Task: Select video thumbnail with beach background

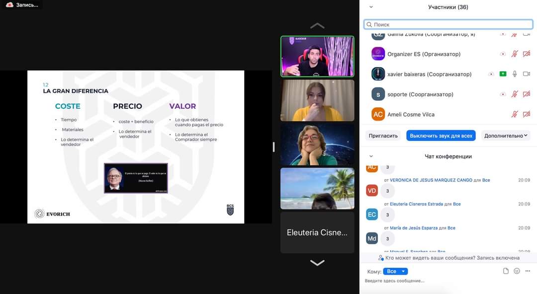Action: (317, 189)
